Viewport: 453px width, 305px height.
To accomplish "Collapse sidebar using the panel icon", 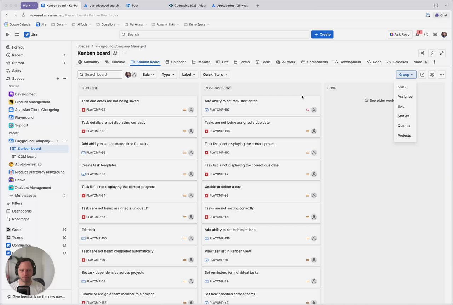I will pos(8,34).
